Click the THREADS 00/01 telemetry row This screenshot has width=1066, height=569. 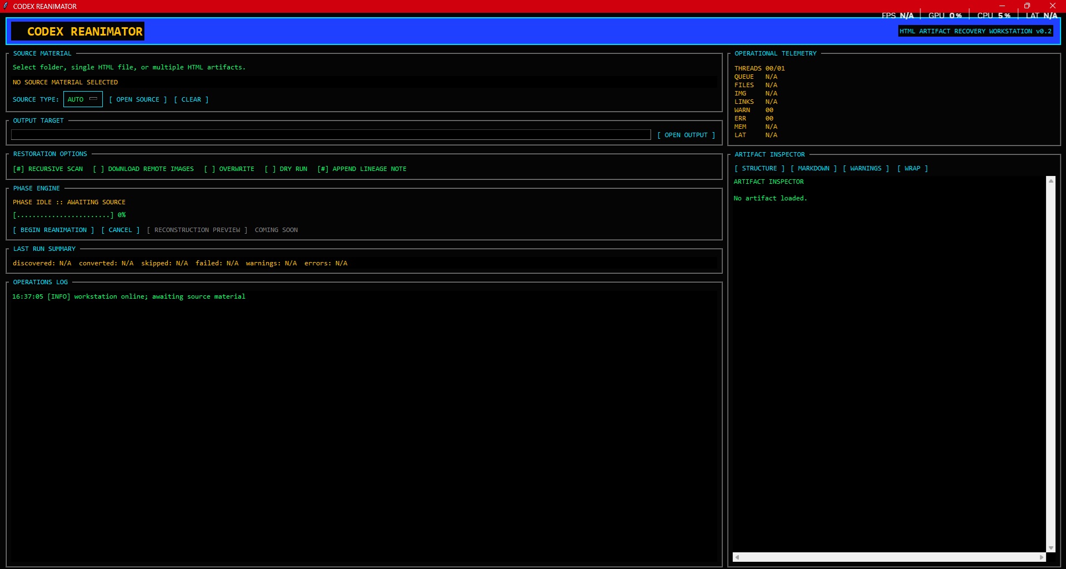click(x=759, y=68)
